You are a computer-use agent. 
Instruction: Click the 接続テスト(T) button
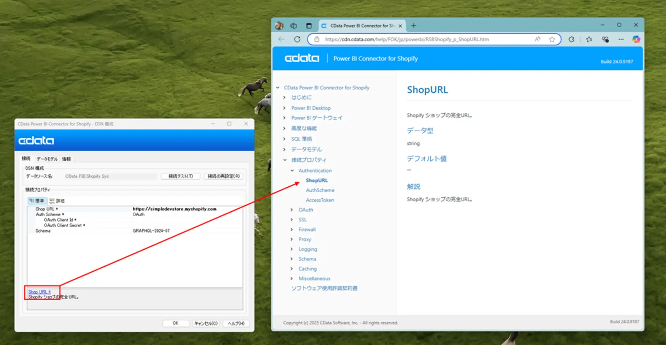(180, 176)
